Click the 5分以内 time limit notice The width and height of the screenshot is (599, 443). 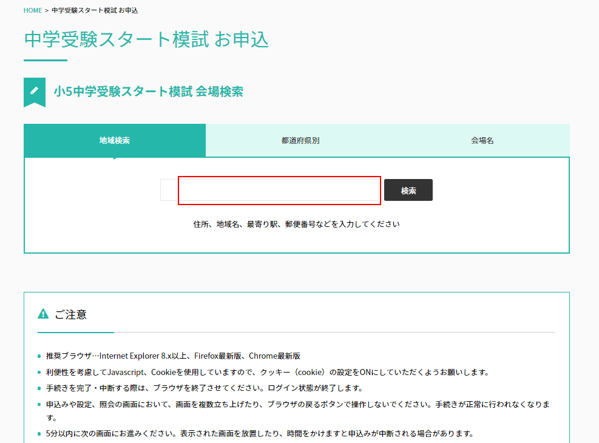click(x=259, y=433)
